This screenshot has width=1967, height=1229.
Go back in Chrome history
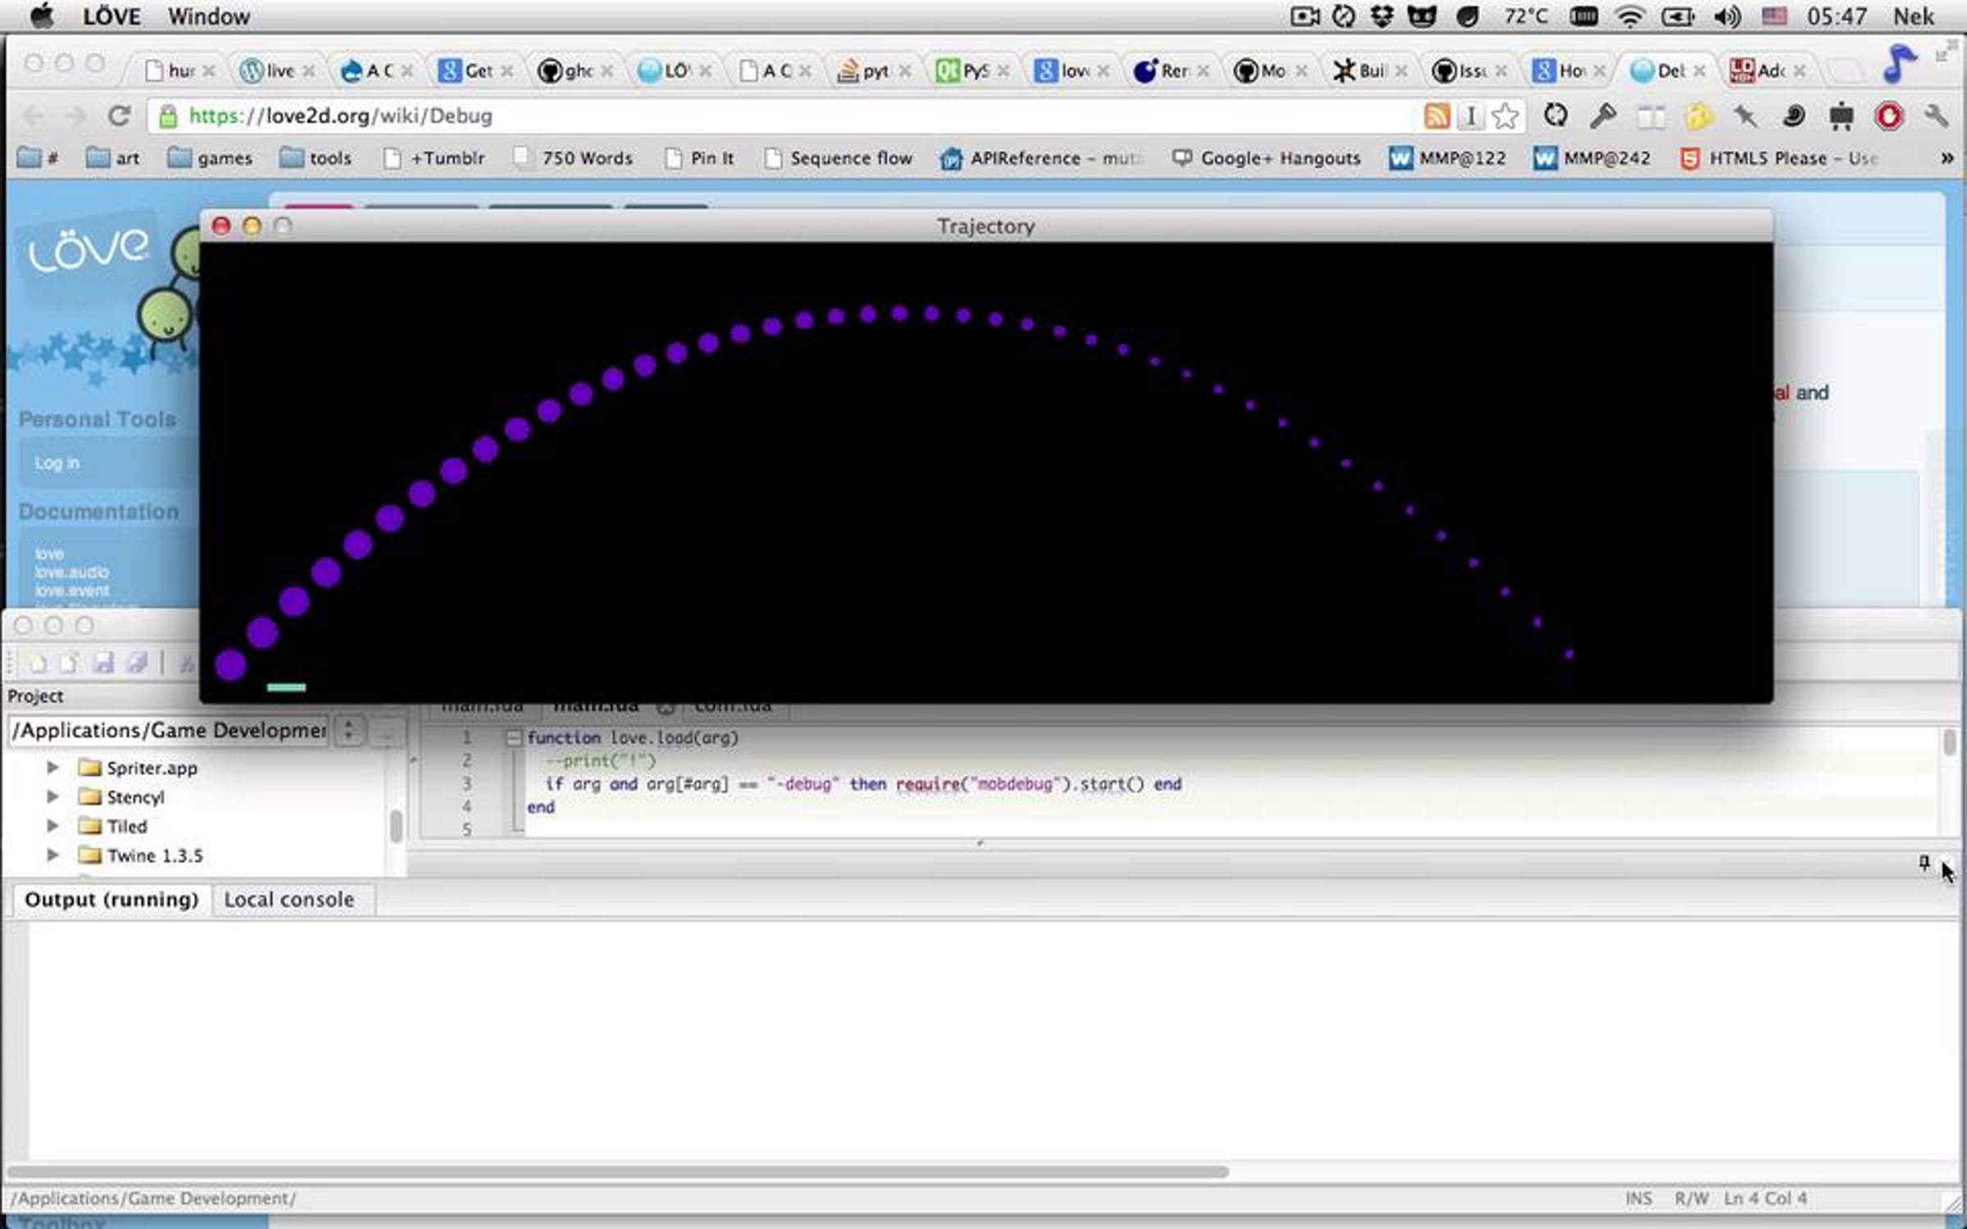[x=34, y=116]
